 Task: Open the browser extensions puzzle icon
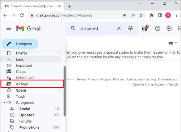(x=151, y=15)
